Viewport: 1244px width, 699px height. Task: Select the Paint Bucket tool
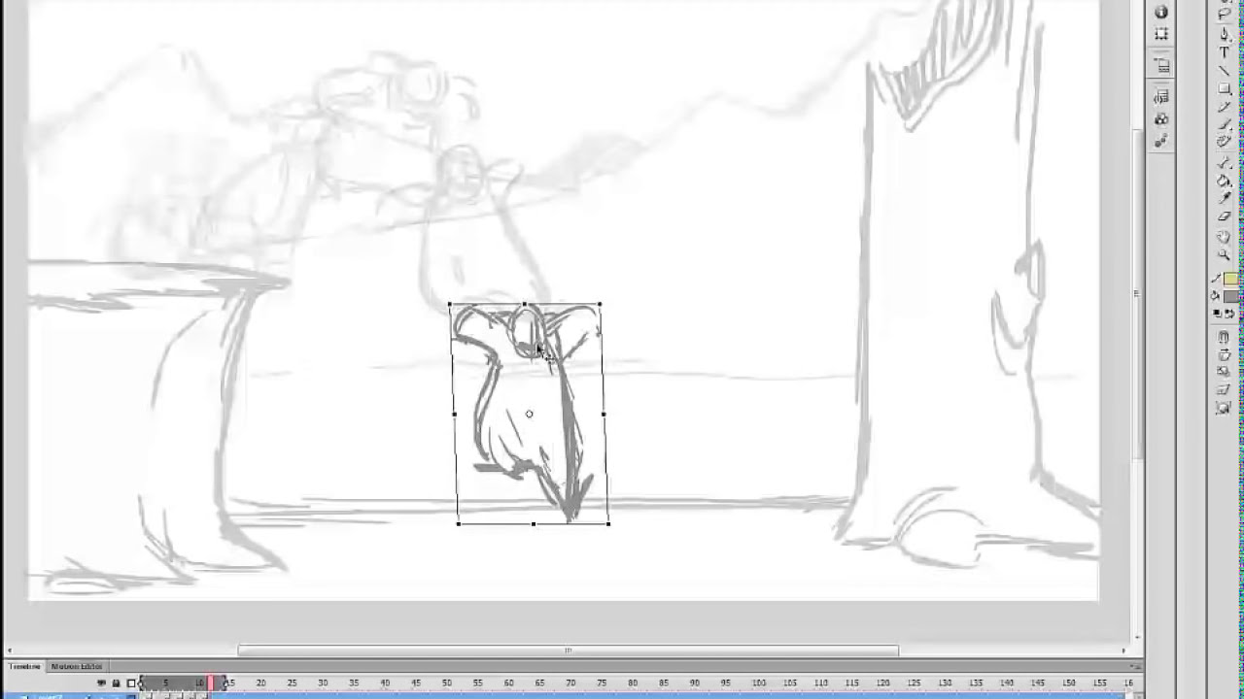pyautogui.click(x=1224, y=179)
